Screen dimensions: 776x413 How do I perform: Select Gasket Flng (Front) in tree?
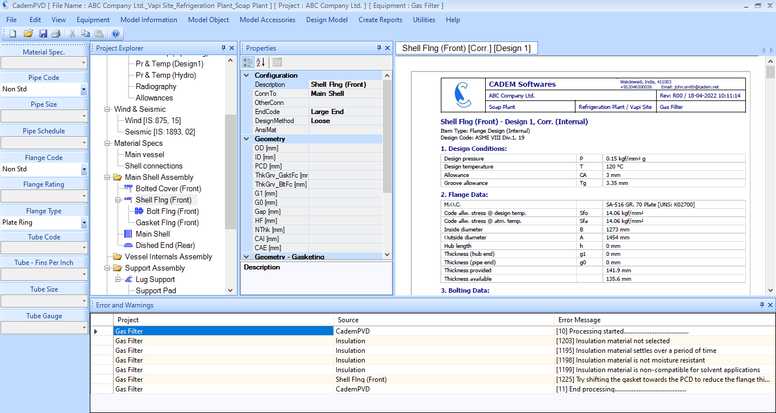pos(167,222)
